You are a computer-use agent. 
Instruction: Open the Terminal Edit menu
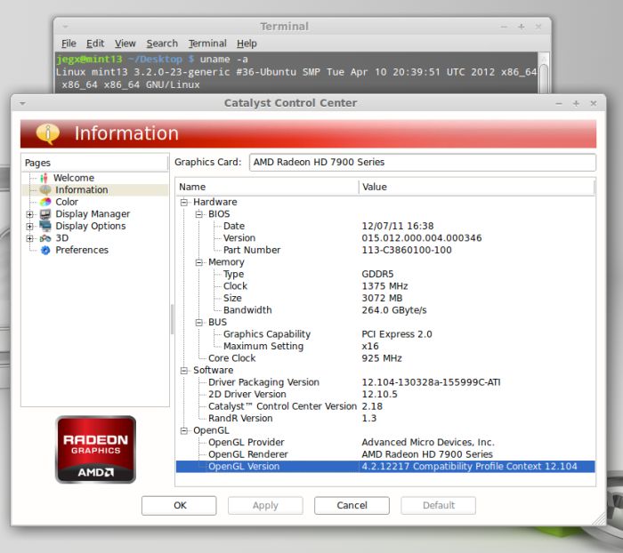point(95,44)
